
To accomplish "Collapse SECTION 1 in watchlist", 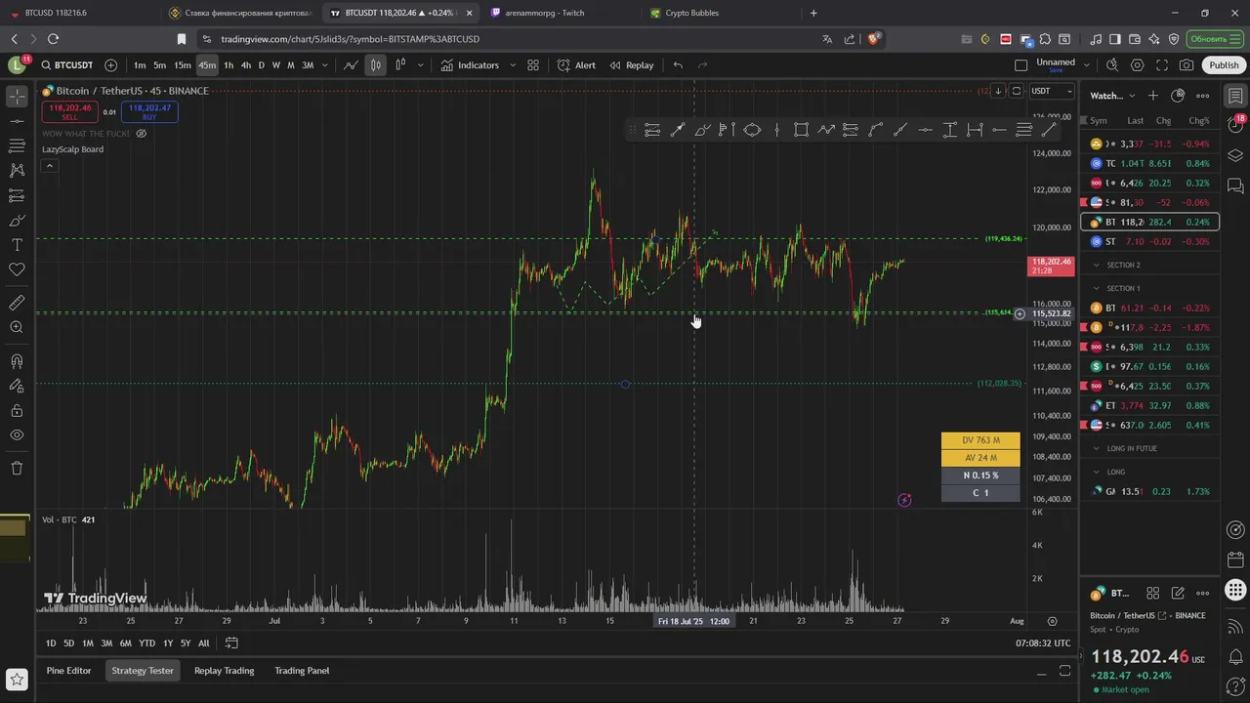I will pos(1096,288).
